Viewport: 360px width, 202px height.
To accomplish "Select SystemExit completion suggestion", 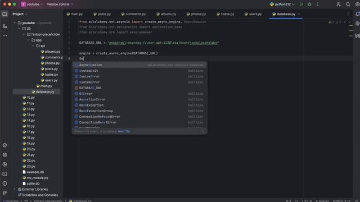I will coord(139,71).
